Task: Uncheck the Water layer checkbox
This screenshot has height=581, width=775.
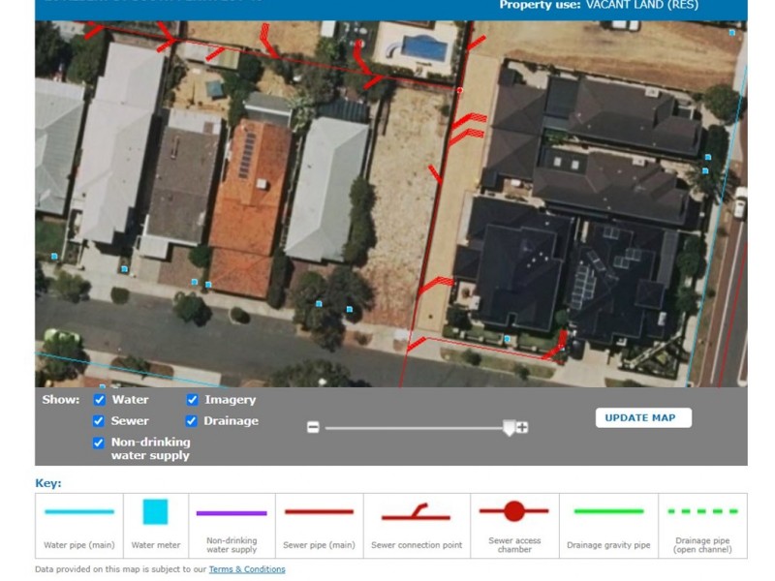Action: click(x=99, y=400)
